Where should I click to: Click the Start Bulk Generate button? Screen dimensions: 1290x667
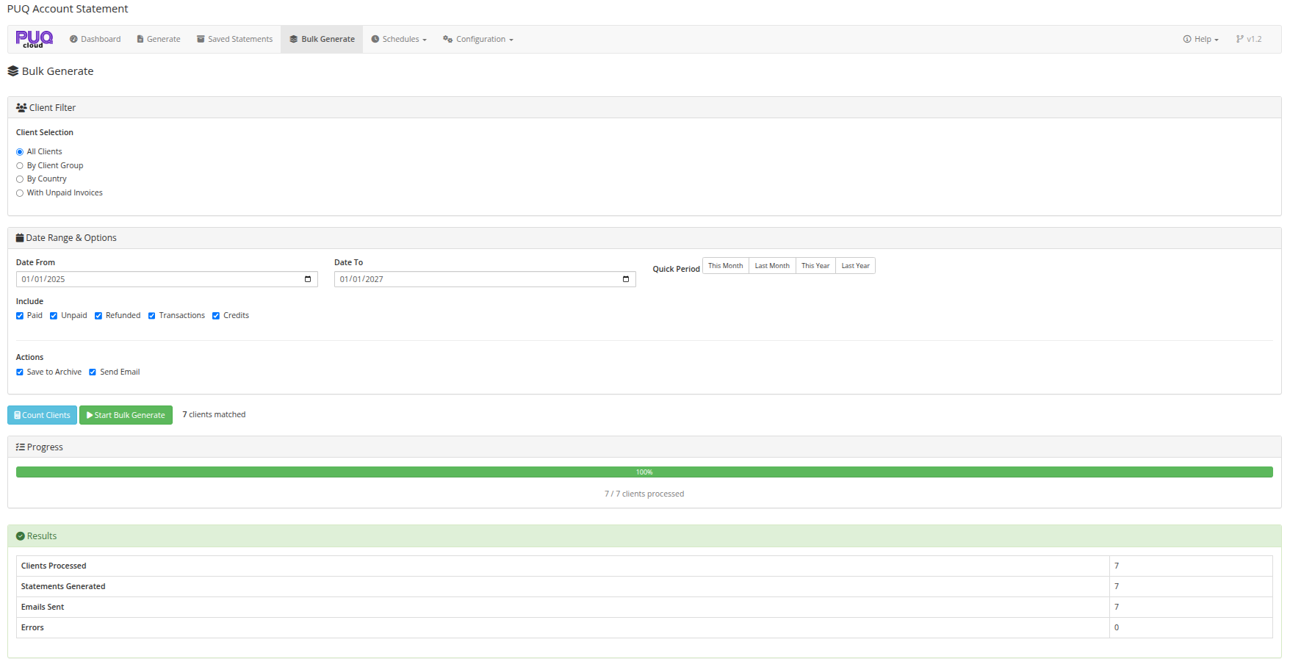pos(126,415)
